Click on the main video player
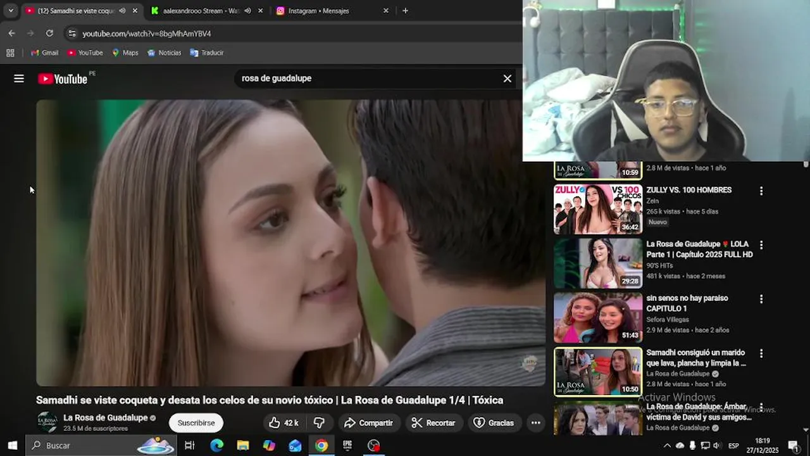 click(290, 243)
